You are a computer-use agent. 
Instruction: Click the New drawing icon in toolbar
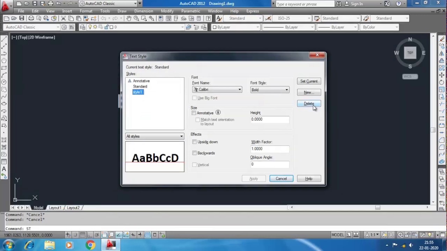(6, 18)
